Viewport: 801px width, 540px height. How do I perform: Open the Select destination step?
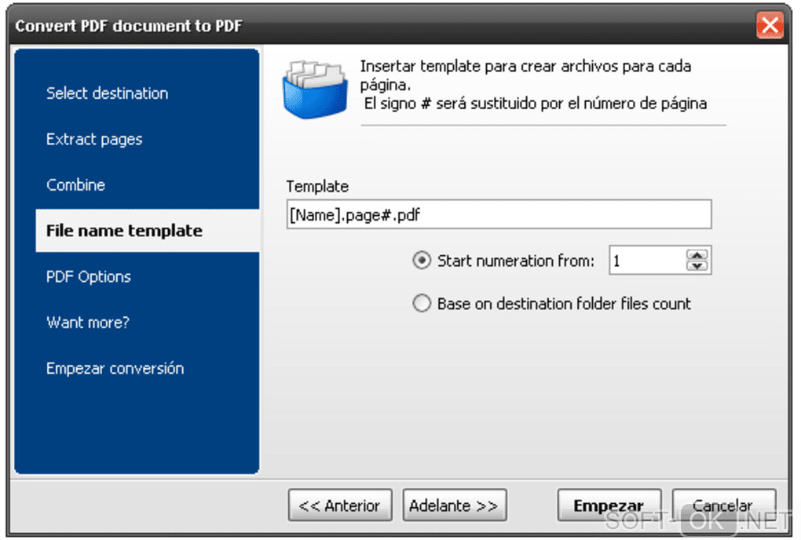(x=107, y=93)
